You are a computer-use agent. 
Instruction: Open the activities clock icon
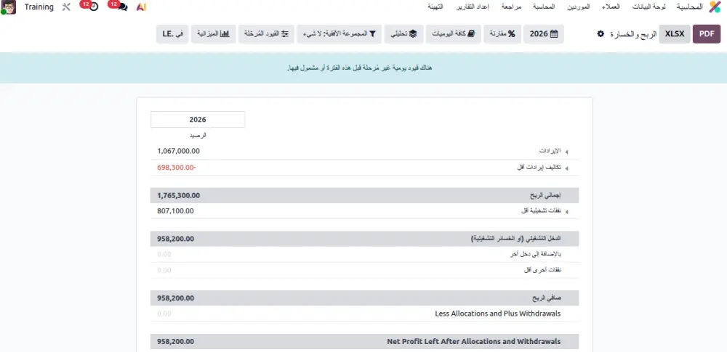click(93, 7)
